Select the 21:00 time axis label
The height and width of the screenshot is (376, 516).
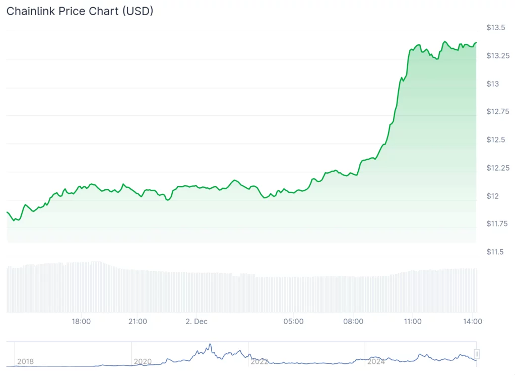138,321
